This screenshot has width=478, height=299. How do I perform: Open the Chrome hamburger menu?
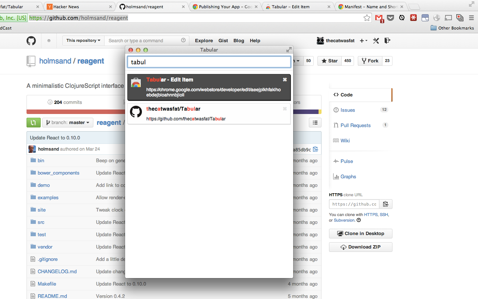click(x=472, y=18)
